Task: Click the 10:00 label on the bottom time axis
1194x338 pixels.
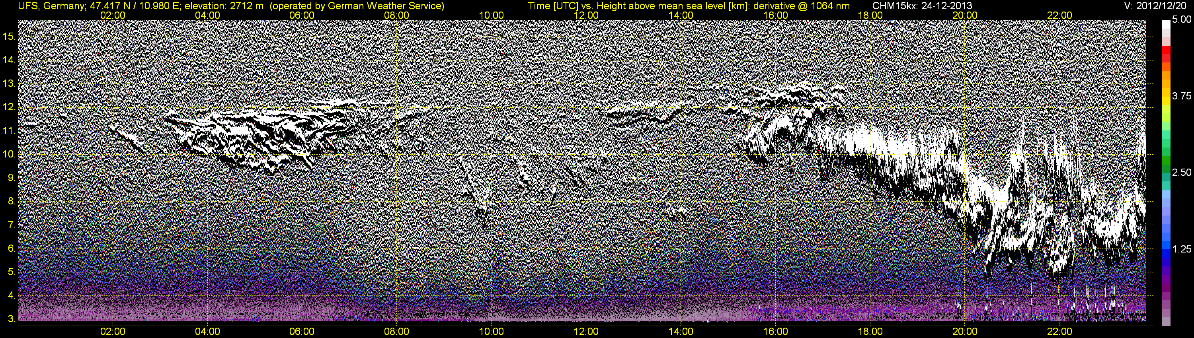Action: click(x=491, y=332)
